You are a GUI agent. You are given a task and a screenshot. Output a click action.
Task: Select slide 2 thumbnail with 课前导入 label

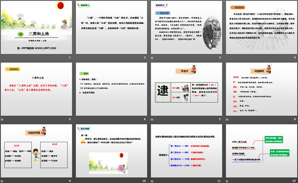point(112,28)
